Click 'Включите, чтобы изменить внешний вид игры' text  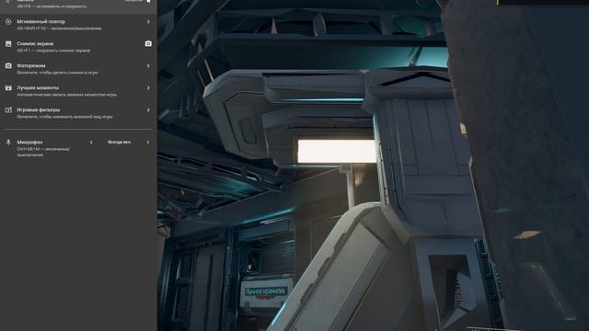point(64,117)
